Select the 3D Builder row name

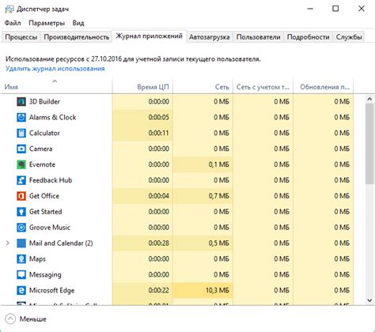pyautogui.click(x=44, y=101)
